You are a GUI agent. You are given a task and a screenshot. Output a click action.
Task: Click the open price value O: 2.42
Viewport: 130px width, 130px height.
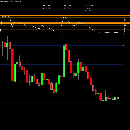click(47, 6)
